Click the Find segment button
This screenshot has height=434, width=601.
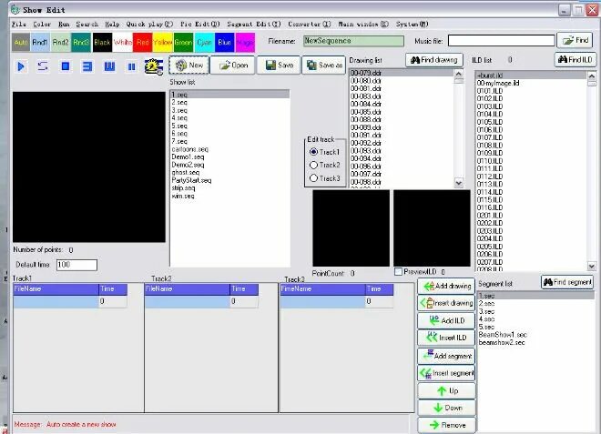tap(567, 282)
